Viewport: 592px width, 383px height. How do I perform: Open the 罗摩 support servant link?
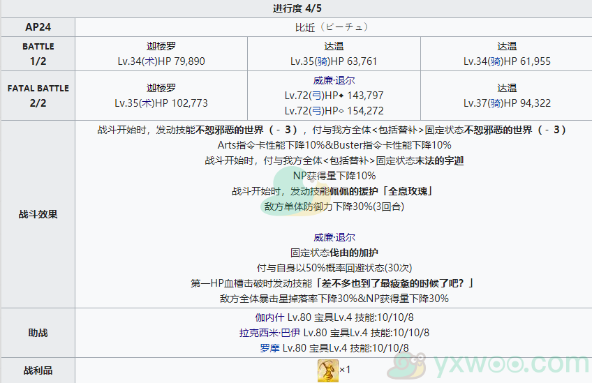(x=269, y=348)
